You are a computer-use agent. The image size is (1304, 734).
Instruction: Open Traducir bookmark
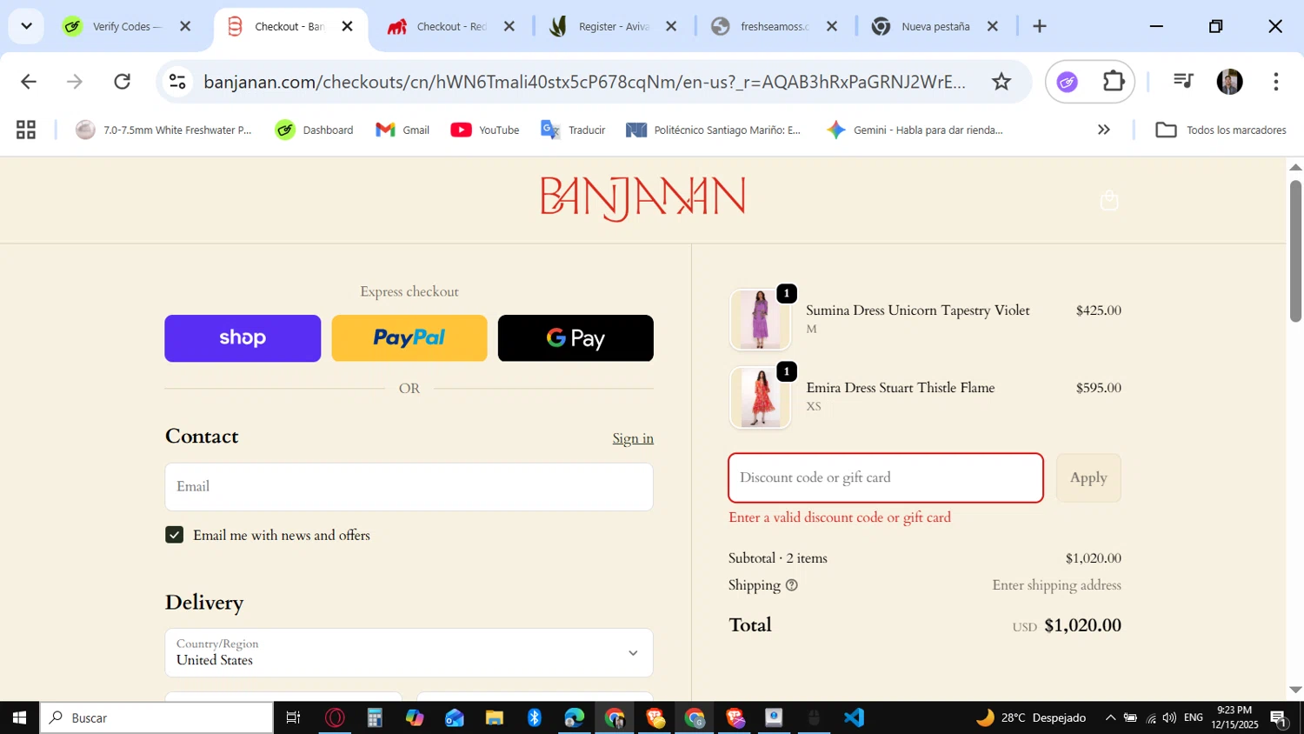pyautogui.click(x=573, y=130)
